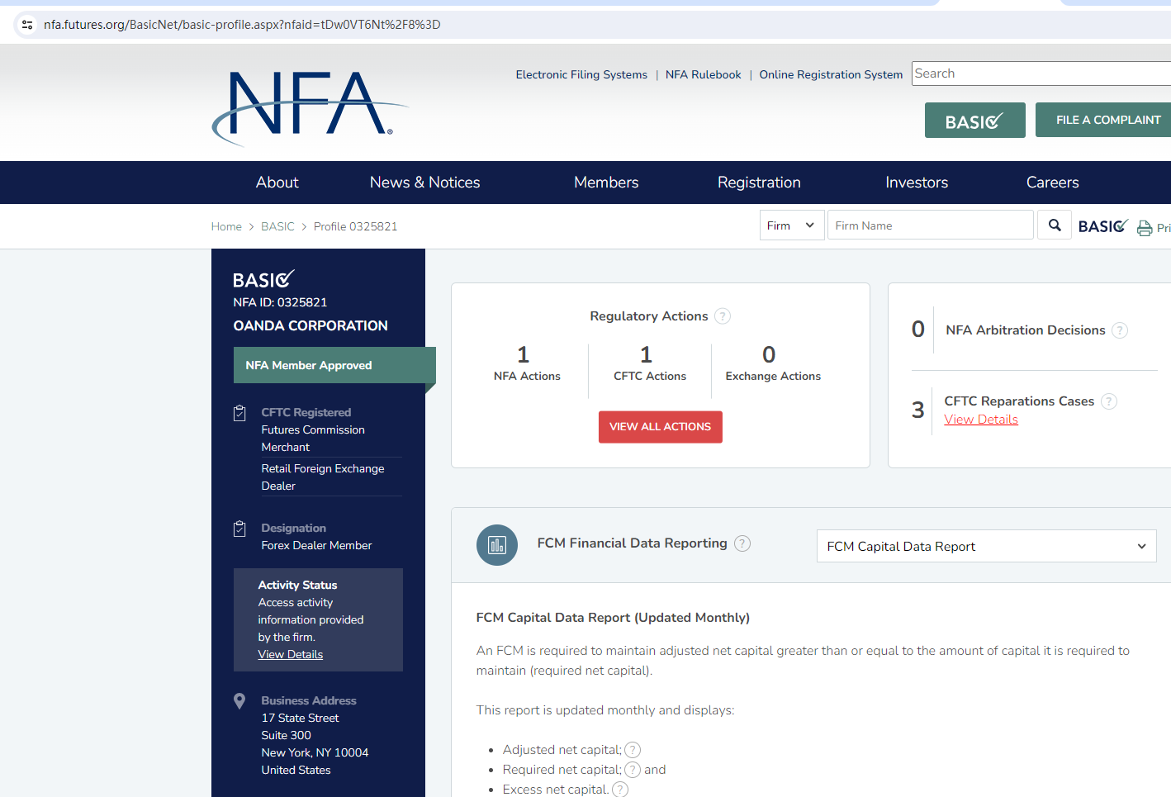This screenshot has width=1171, height=797.
Task: Click the New York, NY 10004 address line
Action: pos(315,752)
